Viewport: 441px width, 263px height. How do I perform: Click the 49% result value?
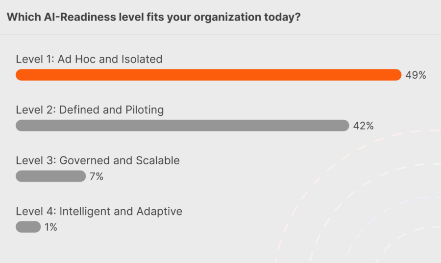(x=416, y=75)
